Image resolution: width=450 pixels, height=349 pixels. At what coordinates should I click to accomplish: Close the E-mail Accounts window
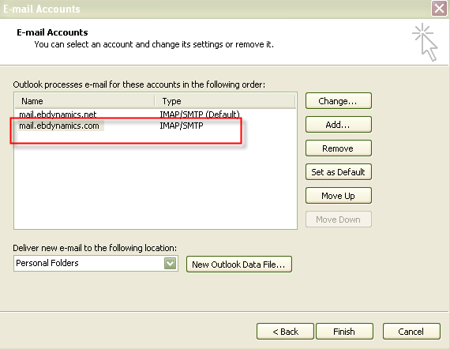coord(439,9)
